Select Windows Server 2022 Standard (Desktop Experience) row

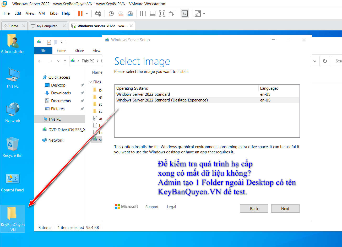pos(207,100)
